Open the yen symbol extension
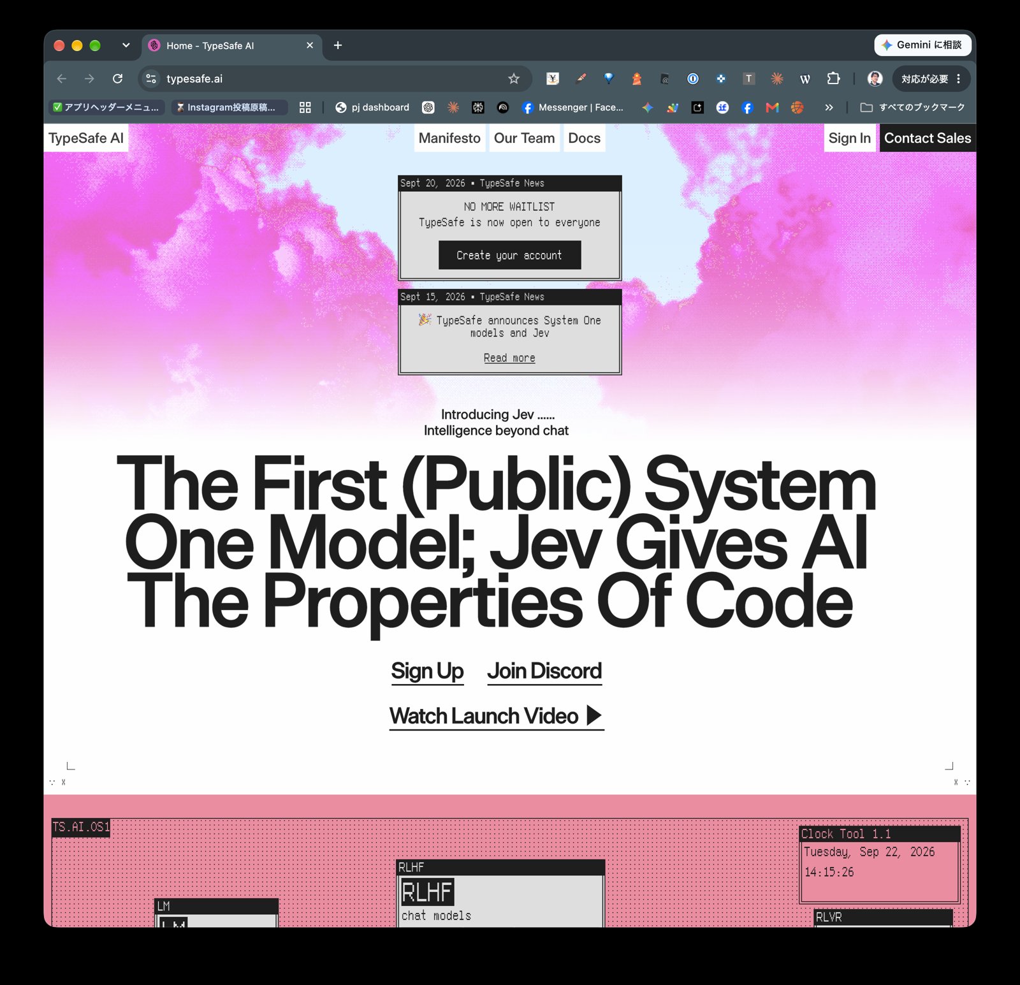 click(x=553, y=78)
